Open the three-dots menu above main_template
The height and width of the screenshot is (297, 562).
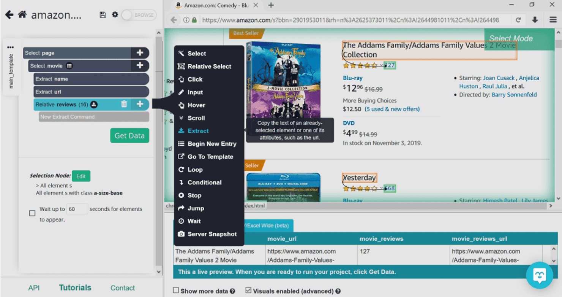click(x=10, y=48)
